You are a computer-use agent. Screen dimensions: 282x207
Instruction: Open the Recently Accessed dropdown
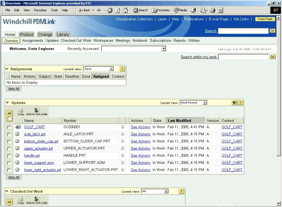coord(163,49)
